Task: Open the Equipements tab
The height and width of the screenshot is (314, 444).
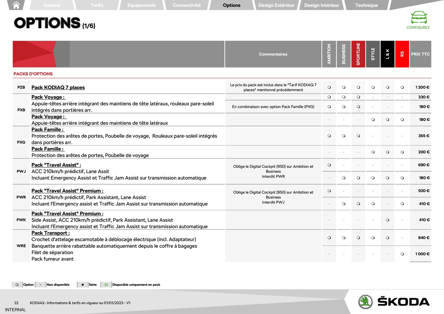Action: coord(142,5)
